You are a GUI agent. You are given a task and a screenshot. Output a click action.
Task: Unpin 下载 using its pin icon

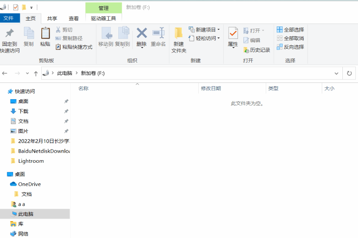pos(66,111)
